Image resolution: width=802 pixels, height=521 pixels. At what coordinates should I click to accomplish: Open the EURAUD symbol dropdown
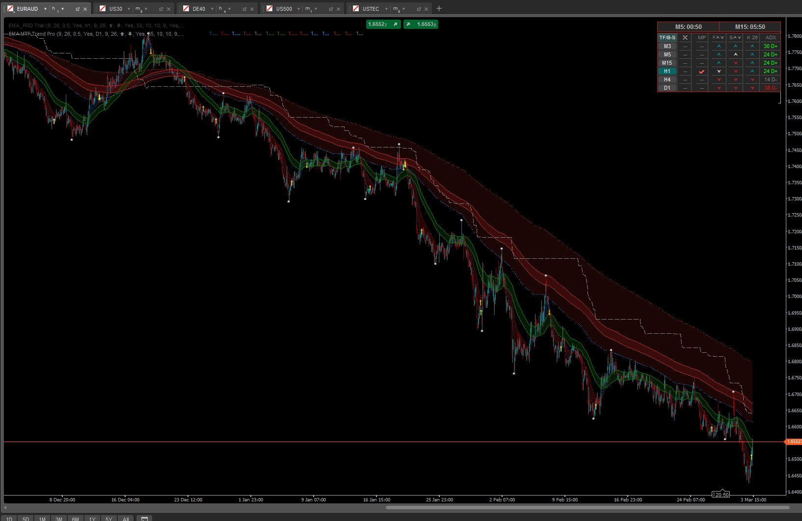click(45, 9)
